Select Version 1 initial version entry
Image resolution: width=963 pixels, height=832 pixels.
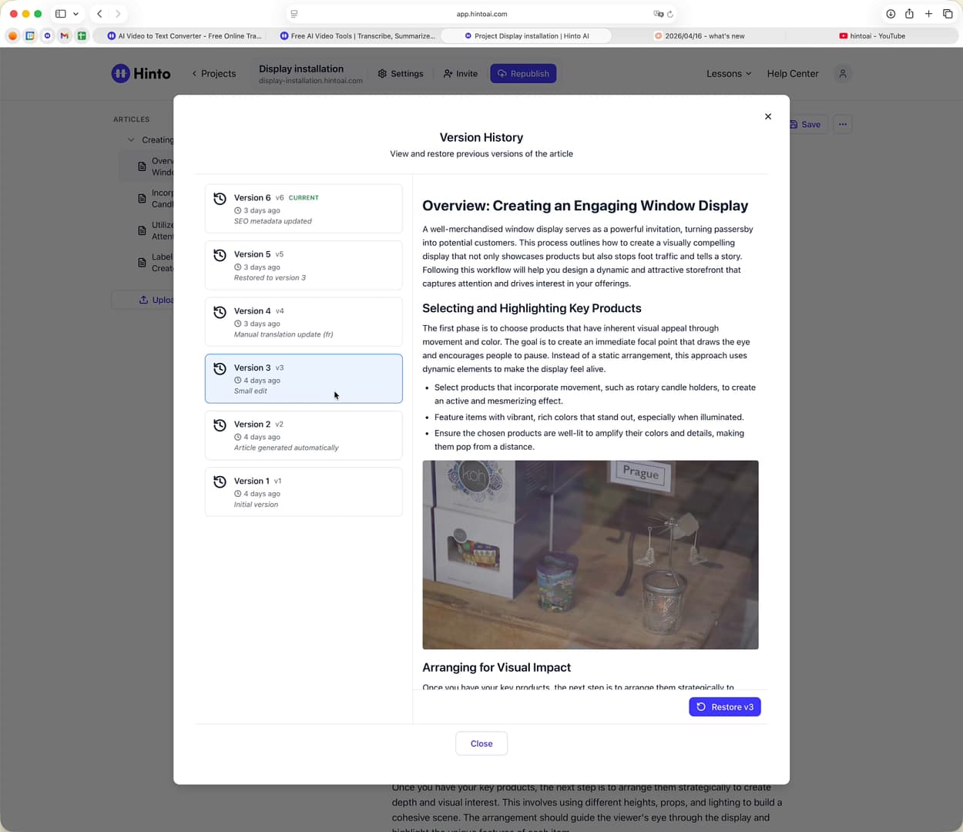304,492
